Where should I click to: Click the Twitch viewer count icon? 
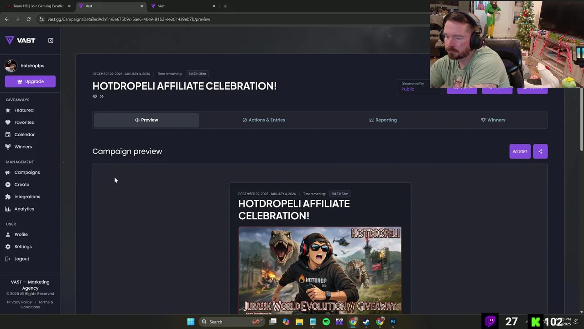tap(490, 321)
